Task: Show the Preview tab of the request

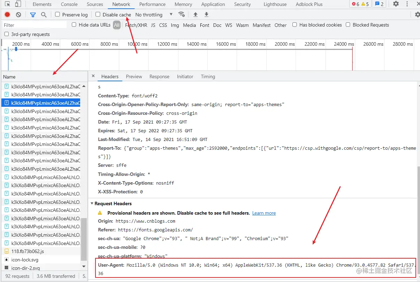Action: click(x=134, y=76)
